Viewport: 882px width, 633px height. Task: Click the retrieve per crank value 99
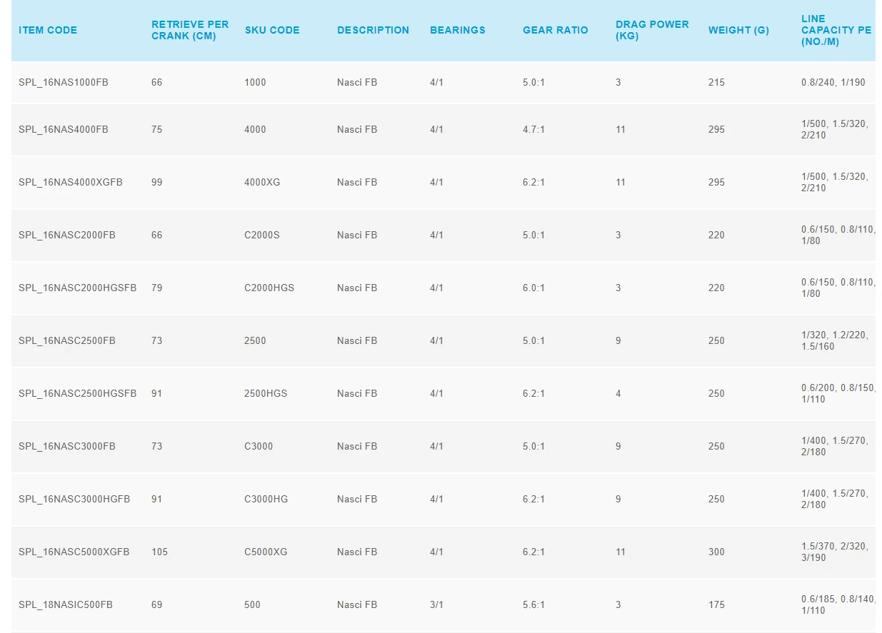tap(157, 182)
